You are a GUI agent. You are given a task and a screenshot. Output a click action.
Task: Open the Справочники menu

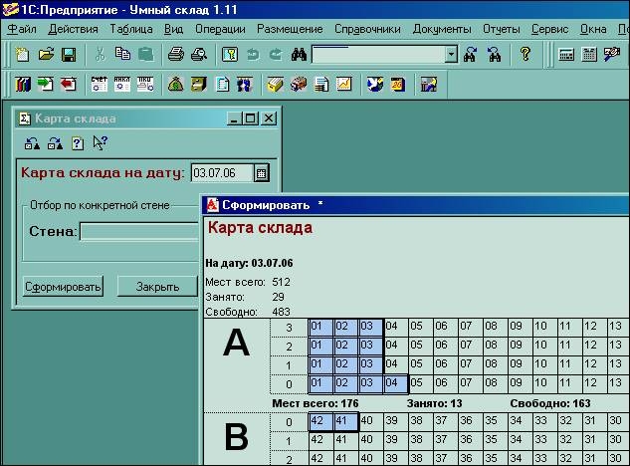367,29
